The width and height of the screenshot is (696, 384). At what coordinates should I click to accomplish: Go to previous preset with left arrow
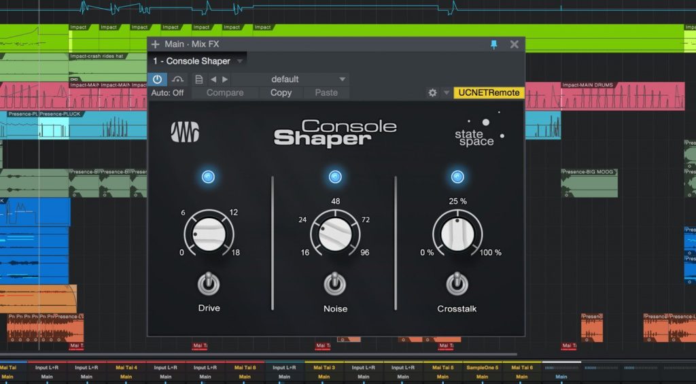point(213,80)
